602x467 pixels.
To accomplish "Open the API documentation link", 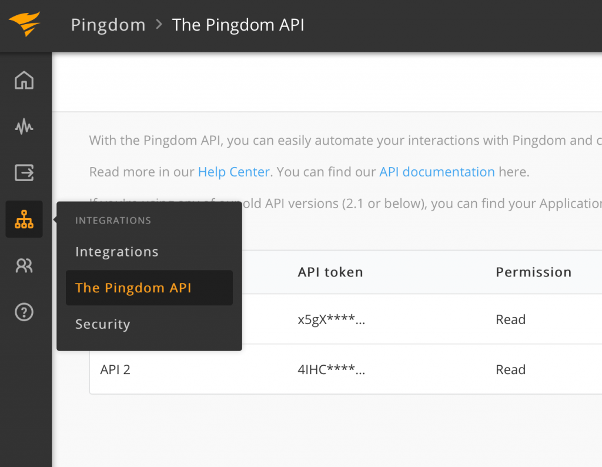I will coord(437,172).
